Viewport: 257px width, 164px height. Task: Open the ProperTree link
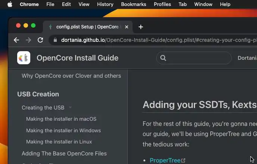[x=165, y=160]
